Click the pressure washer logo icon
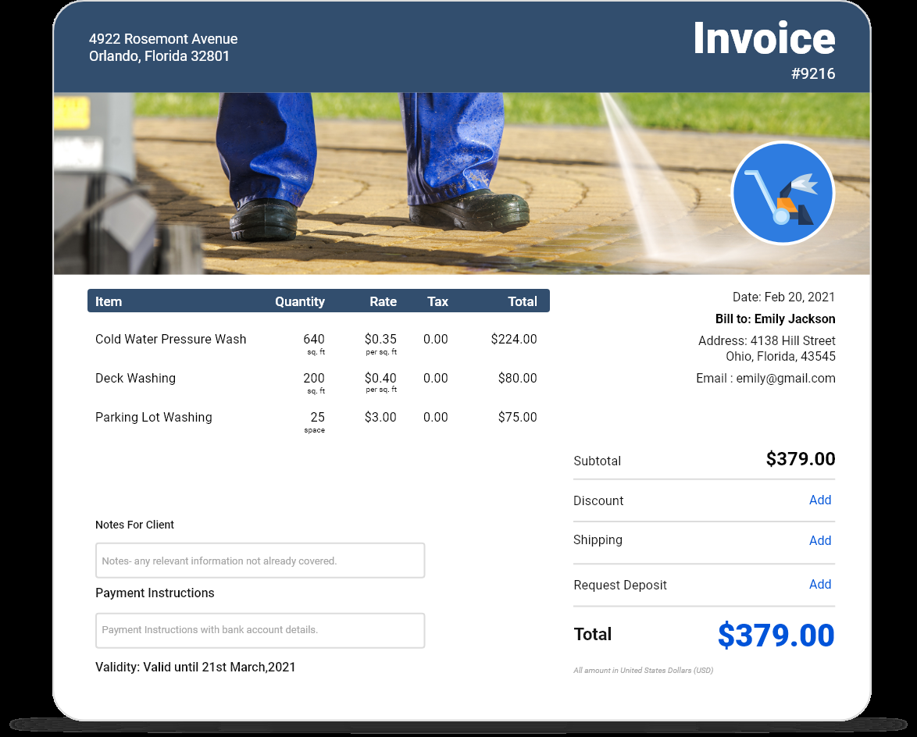917x737 pixels. (x=783, y=193)
